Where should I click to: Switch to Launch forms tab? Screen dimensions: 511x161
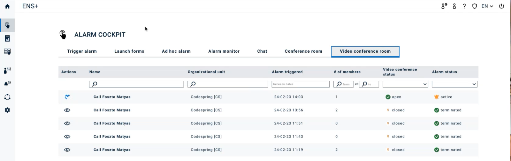coord(129,51)
